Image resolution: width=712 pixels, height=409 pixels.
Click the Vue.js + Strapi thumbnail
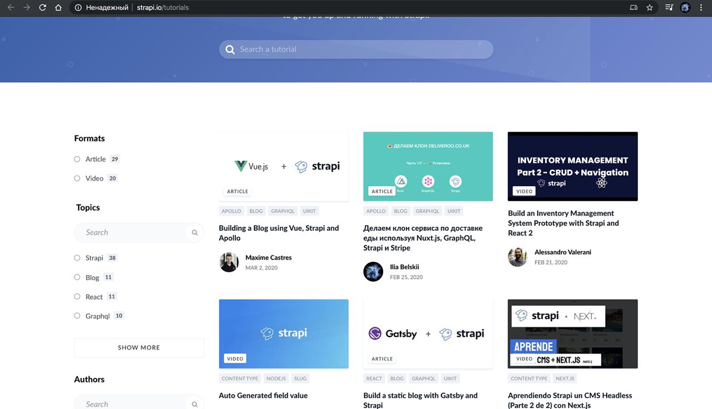284,166
